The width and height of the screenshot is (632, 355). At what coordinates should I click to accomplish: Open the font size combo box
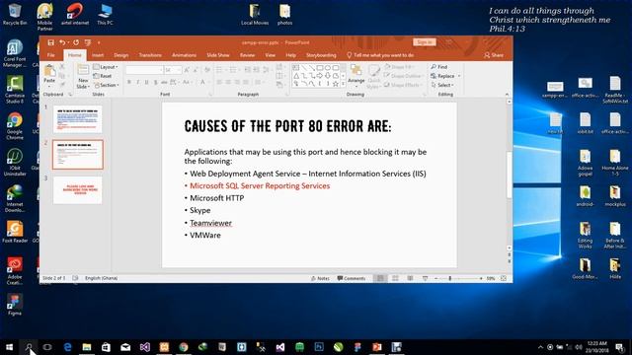click(x=173, y=70)
